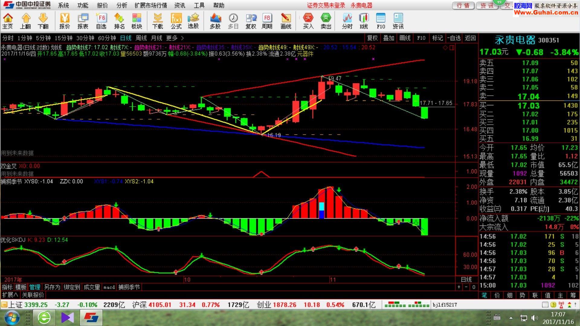The height and width of the screenshot is (326, 580).
Task: Zoom out chart with - button
Action: pos(466,287)
